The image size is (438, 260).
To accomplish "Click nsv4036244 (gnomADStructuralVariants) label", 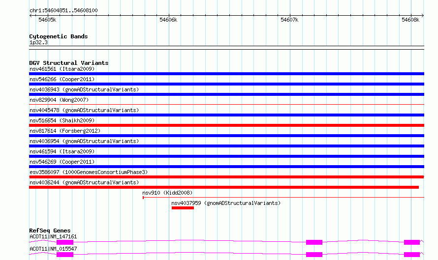I will 84,182.
